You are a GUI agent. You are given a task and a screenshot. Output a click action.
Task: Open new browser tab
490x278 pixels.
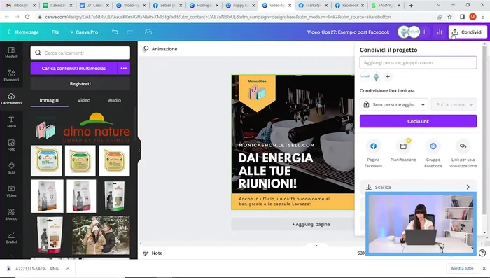click(412, 6)
